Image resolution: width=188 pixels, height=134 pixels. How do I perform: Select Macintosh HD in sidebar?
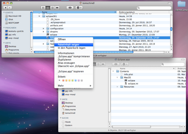click(15, 16)
